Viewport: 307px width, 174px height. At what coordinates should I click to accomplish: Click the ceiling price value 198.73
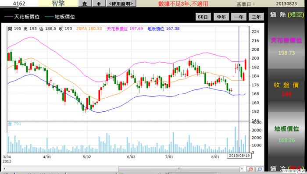coord(286,53)
